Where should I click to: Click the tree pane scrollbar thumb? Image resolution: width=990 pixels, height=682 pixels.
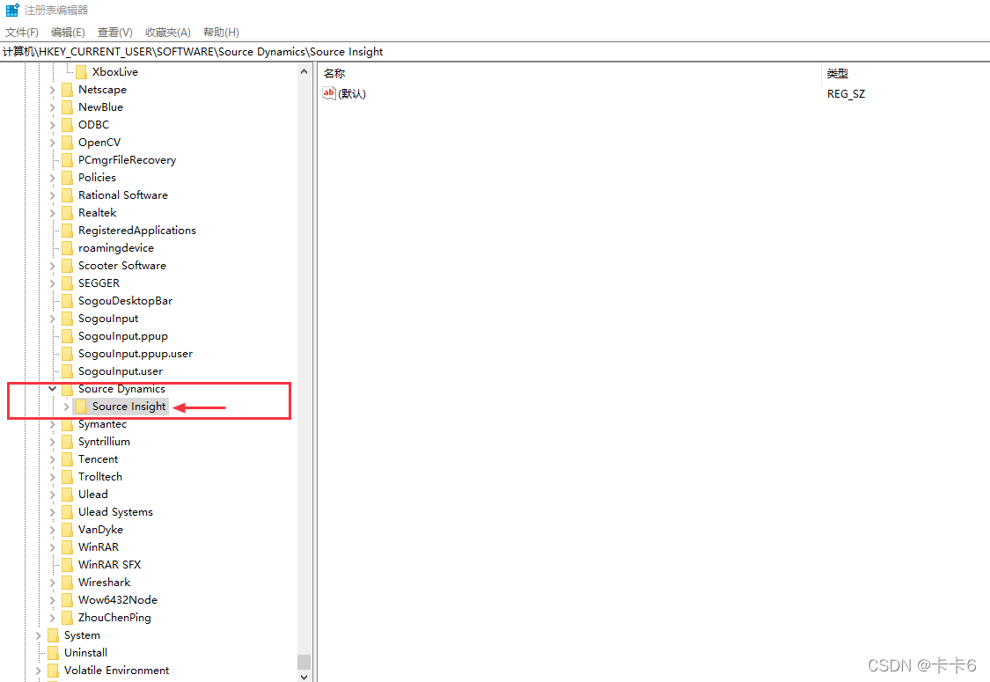304,662
